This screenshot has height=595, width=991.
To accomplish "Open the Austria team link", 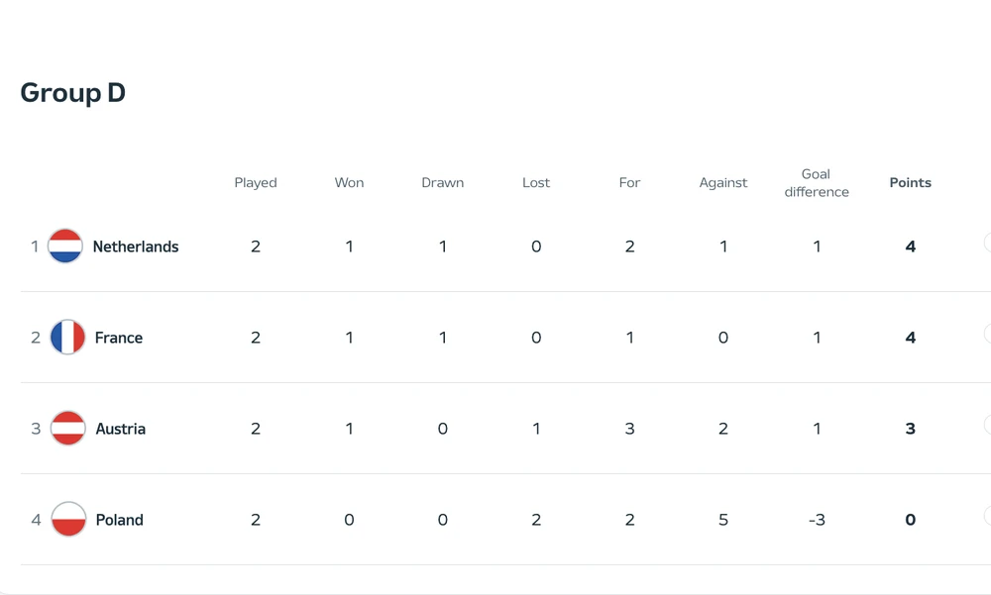I will [121, 429].
